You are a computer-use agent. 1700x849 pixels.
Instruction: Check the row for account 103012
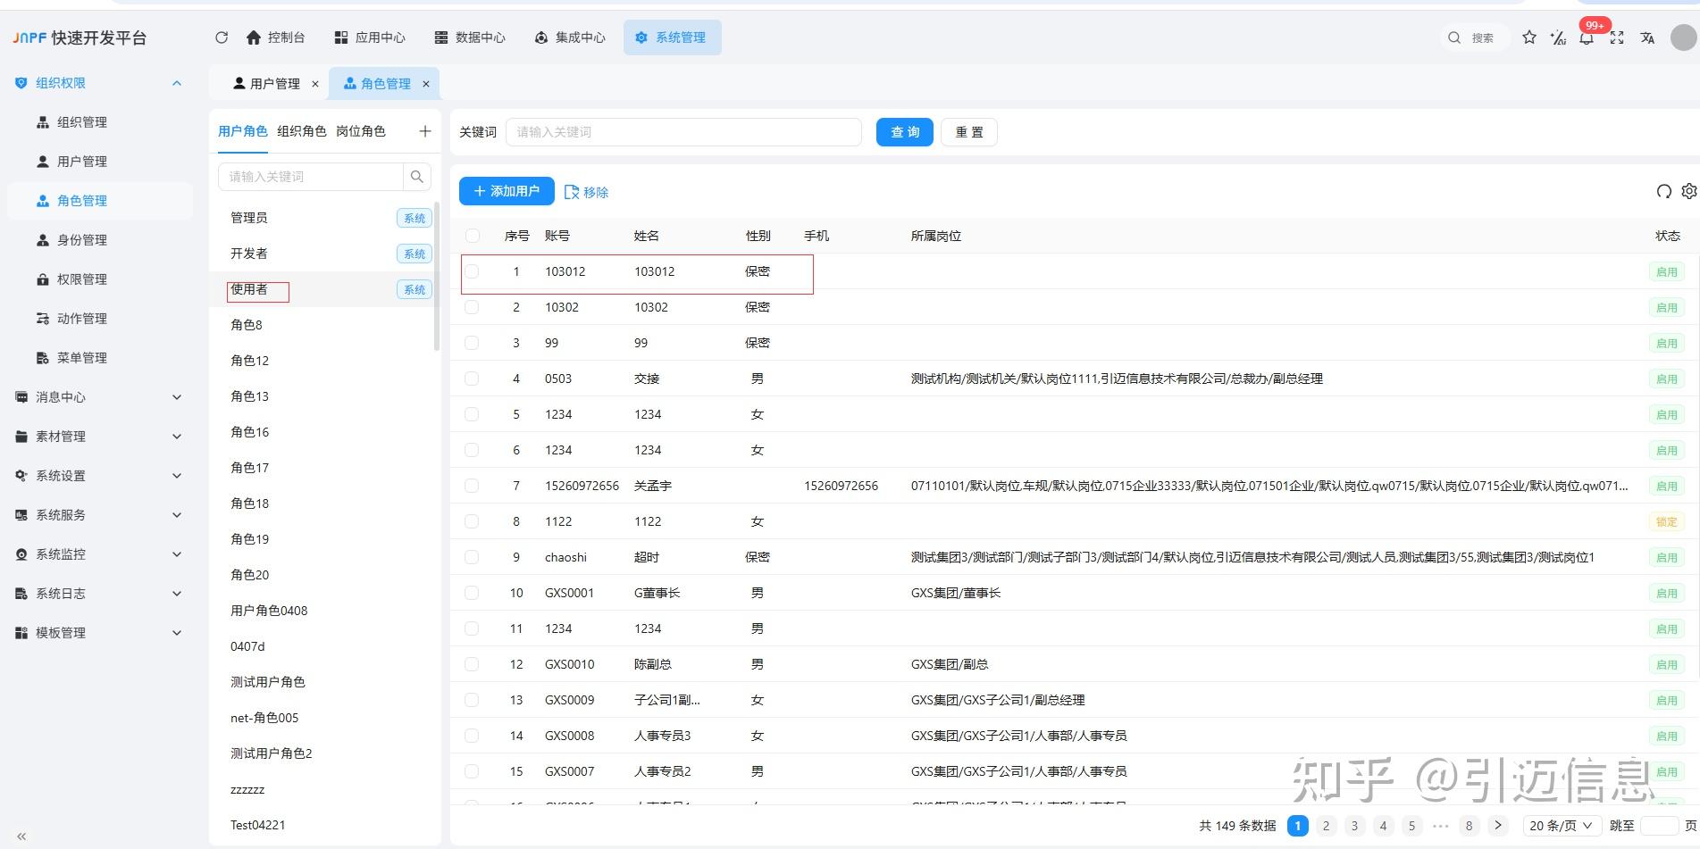point(473,271)
